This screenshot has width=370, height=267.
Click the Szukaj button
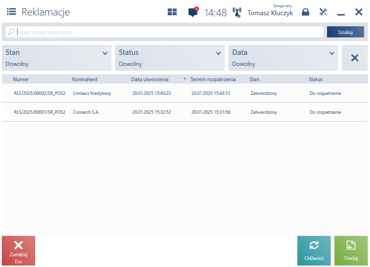pos(345,32)
